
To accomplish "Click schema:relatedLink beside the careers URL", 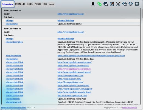I will tap(14, 72).
